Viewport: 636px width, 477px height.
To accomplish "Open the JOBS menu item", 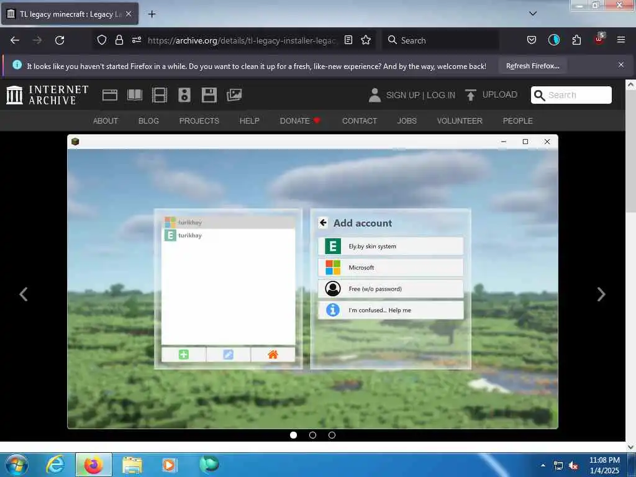I will pyautogui.click(x=407, y=121).
